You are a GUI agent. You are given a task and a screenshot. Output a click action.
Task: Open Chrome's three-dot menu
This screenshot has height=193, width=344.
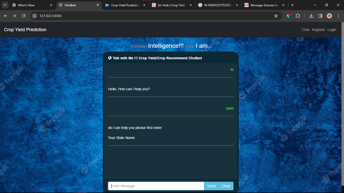tap(339, 16)
